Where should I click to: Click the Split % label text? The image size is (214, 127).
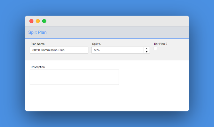tap(96, 44)
